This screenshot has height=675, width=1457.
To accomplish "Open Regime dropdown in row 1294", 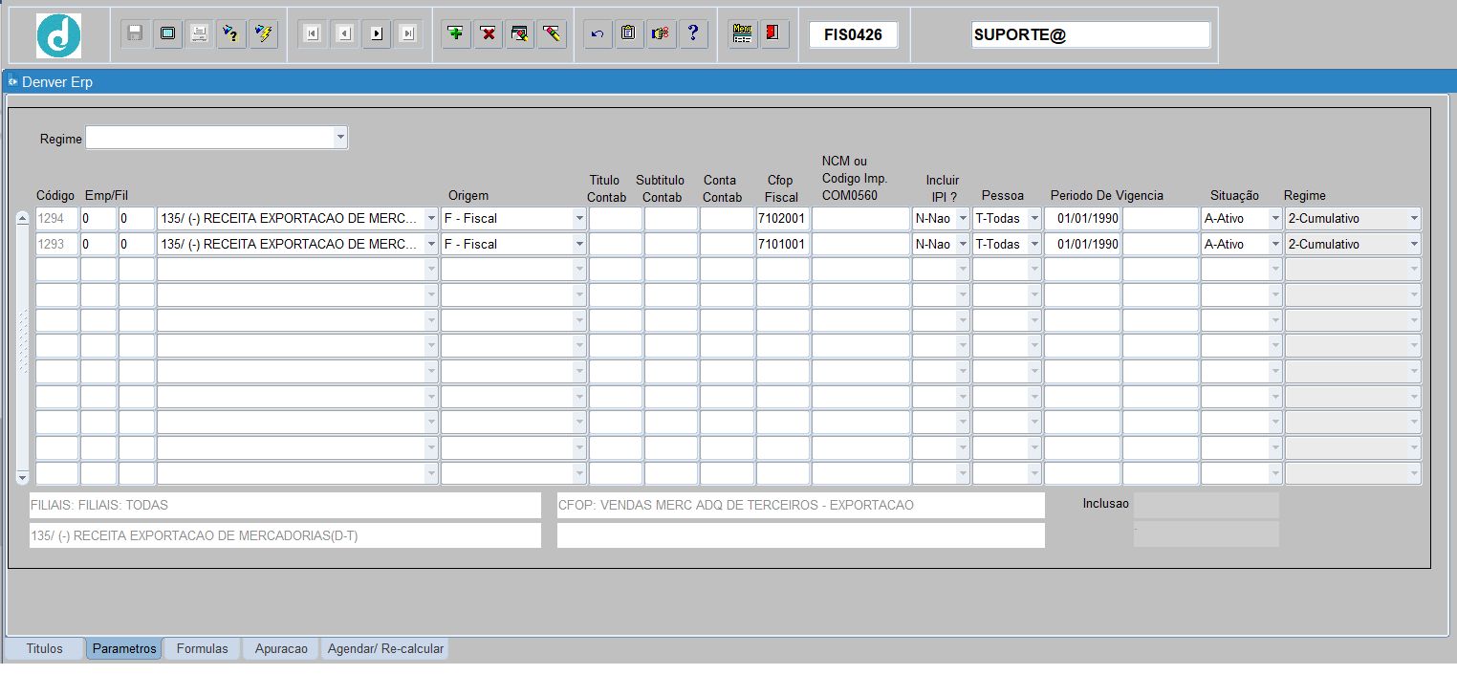I will coord(1413,218).
